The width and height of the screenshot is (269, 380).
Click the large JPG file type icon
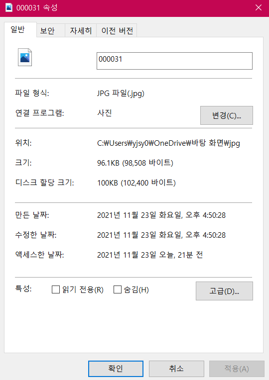point(25,57)
